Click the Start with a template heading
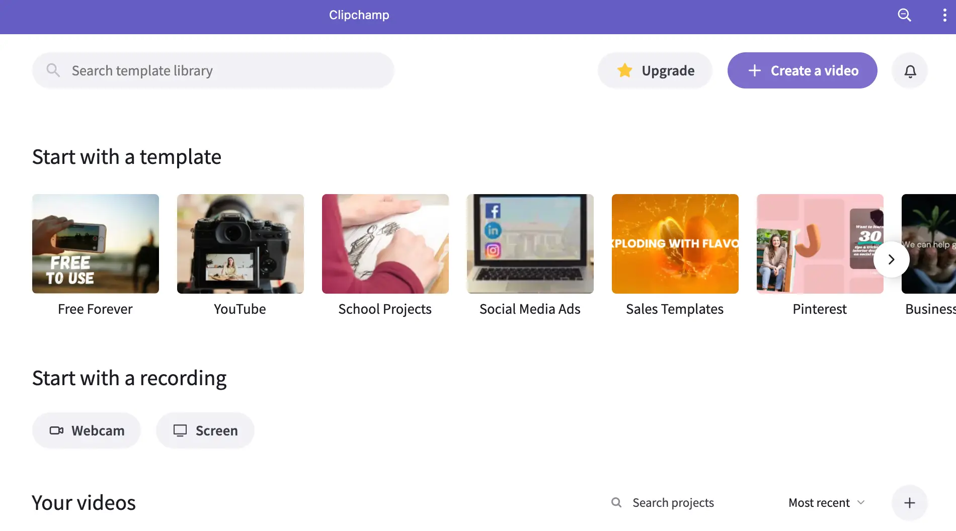Screen dimensions: 956x531 pos(127,157)
